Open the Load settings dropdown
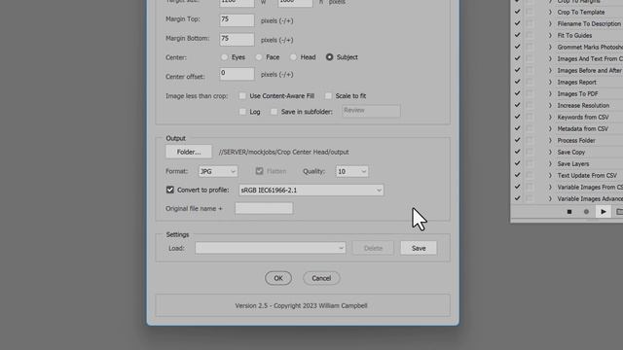The width and height of the screenshot is (623, 350). [x=271, y=248]
